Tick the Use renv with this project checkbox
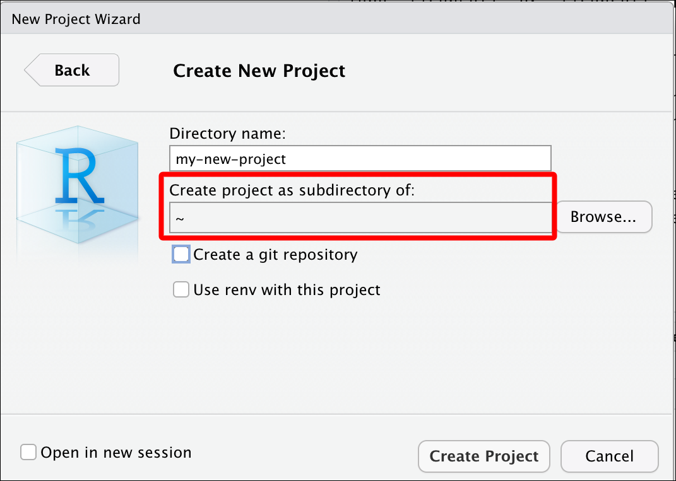The height and width of the screenshot is (481, 676). click(x=181, y=289)
